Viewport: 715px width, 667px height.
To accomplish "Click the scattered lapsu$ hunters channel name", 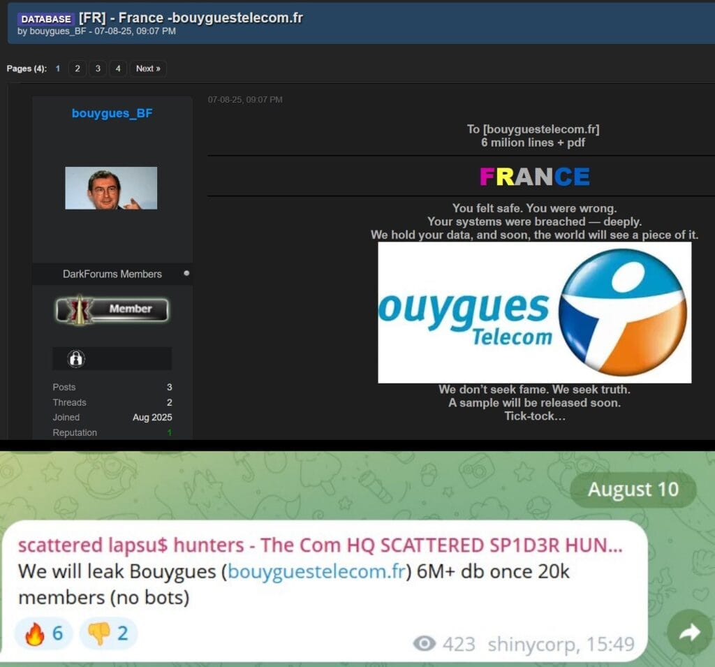I will click(320, 545).
